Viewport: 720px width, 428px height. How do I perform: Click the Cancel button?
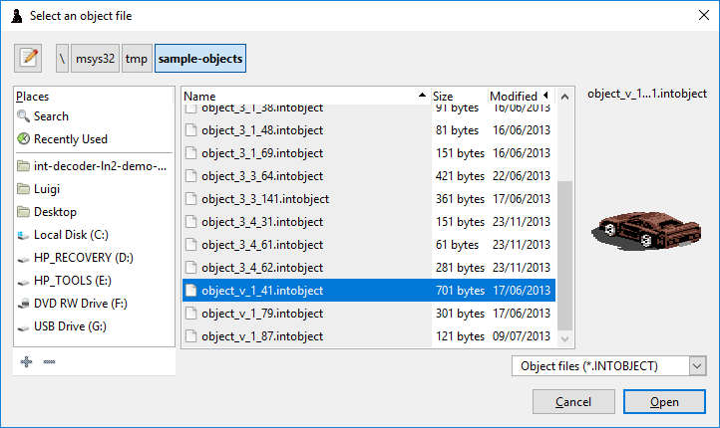573,402
